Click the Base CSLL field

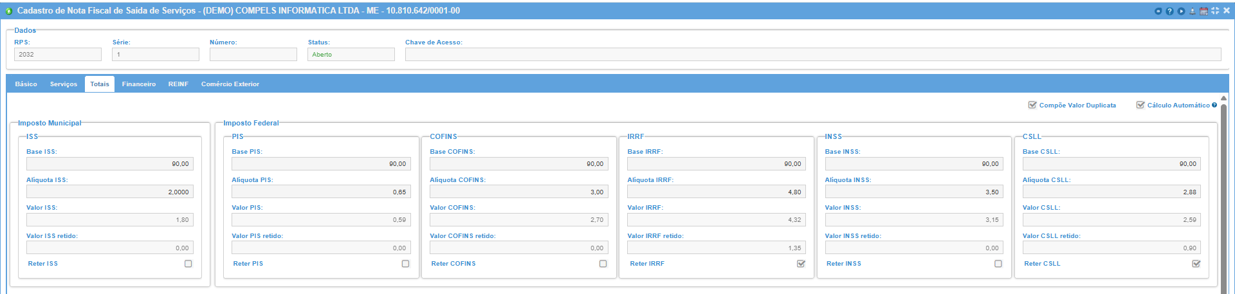point(1111,164)
